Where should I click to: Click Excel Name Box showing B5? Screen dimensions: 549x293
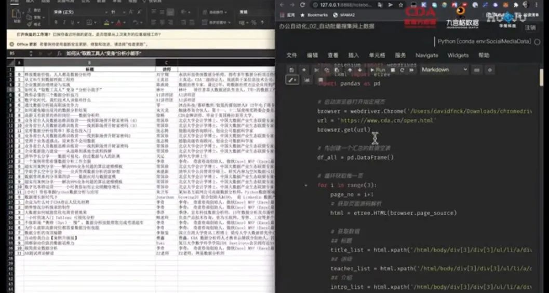18,53
